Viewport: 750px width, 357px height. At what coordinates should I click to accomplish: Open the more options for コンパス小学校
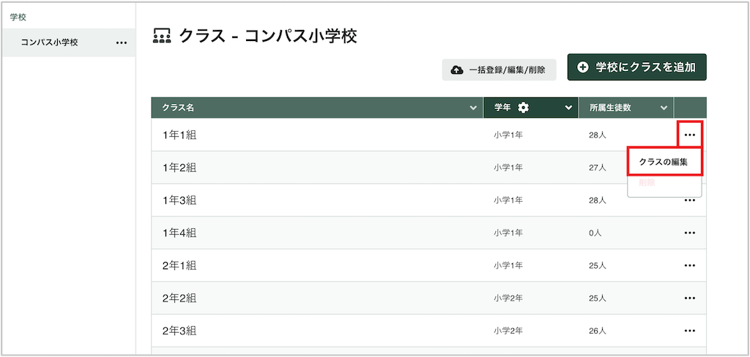pyautogui.click(x=122, y=42)
